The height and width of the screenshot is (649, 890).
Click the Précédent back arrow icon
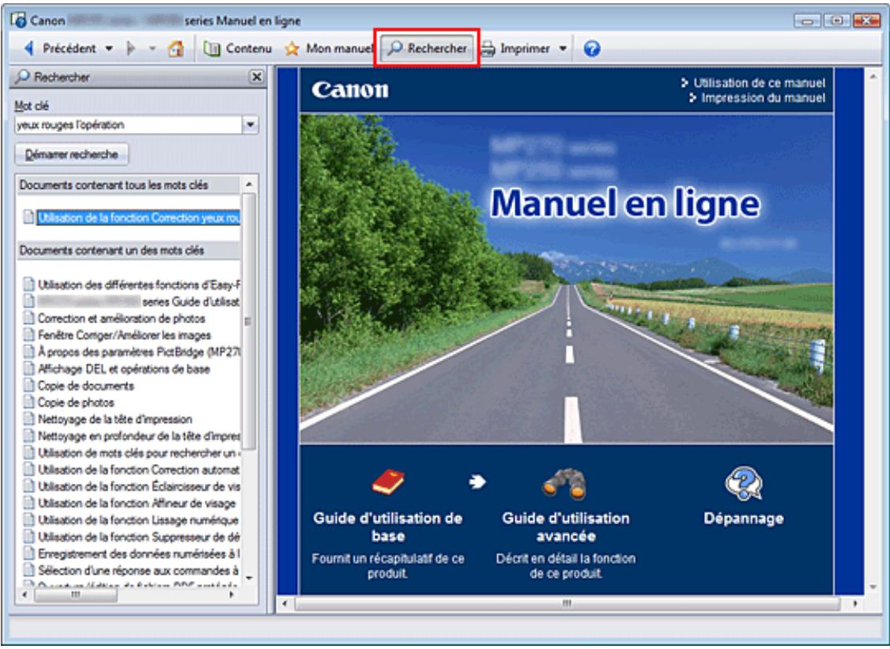click(29, 49)
